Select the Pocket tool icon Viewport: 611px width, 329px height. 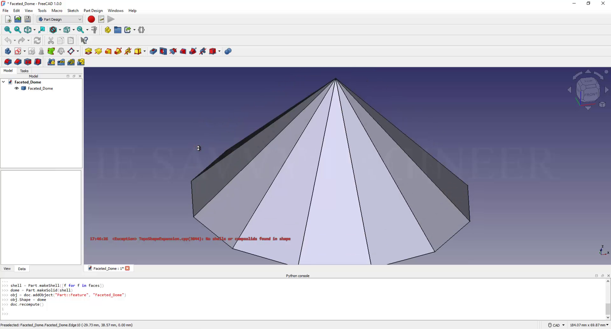[x=153, y=51]
